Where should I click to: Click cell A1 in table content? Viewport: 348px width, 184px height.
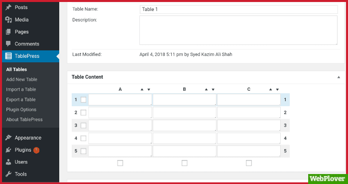click(x=120, y=100)
